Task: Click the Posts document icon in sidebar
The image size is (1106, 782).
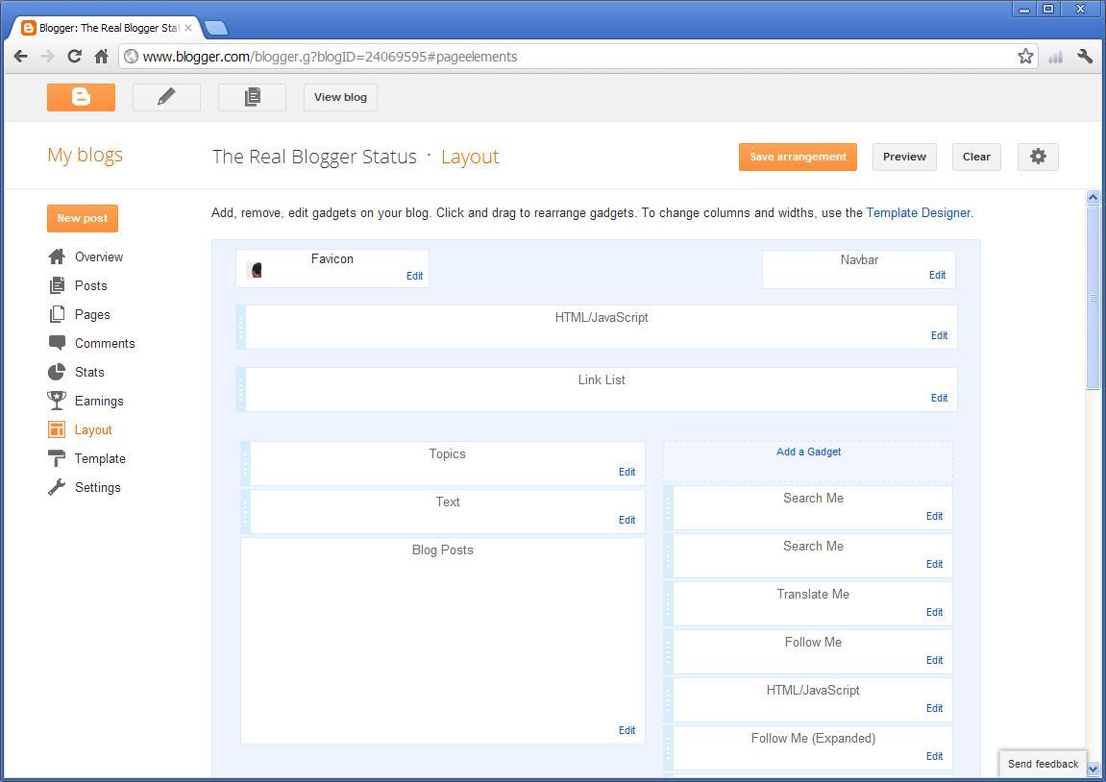Action: [57, 285]
